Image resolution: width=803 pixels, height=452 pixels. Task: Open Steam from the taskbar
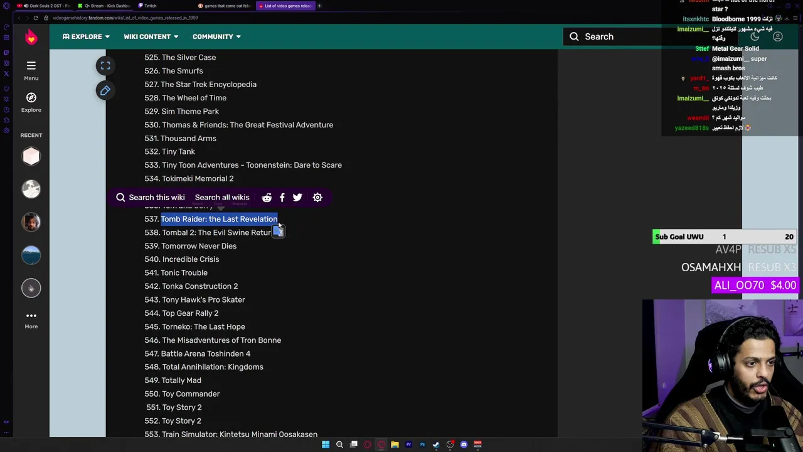point(436,444)
